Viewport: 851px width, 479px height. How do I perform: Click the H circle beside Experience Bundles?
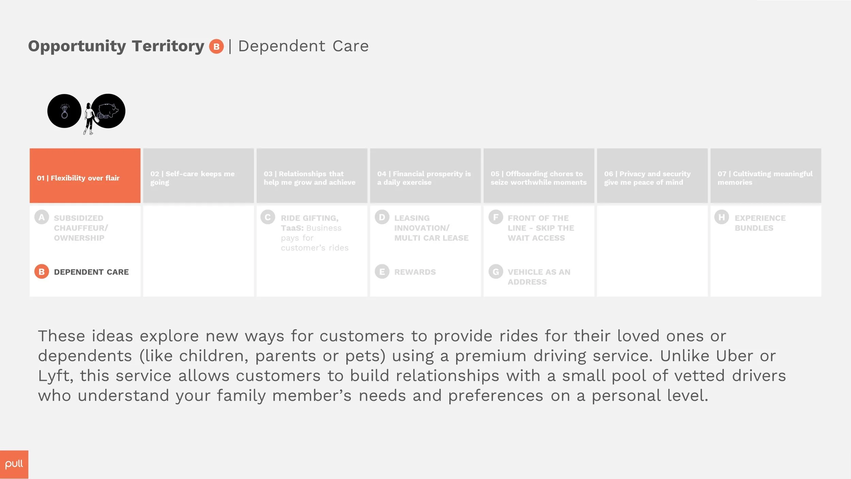click(722, 217)
